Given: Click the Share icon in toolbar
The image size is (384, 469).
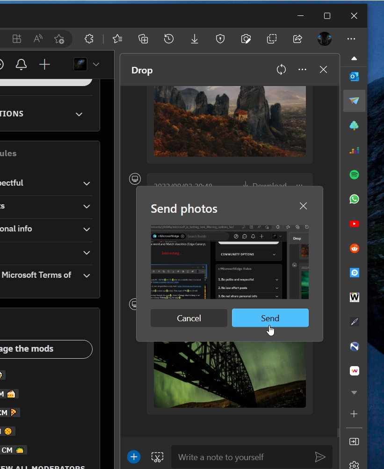Looking at the screenshot, I should 297,39.
